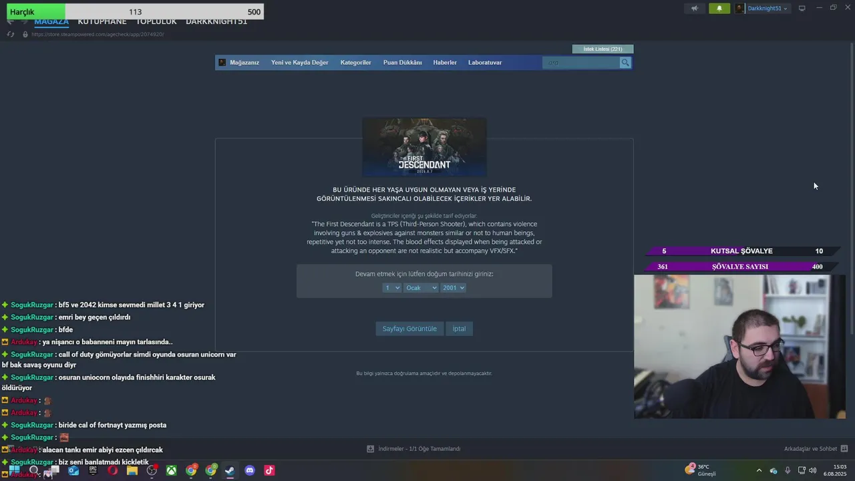Open the weather widget 36°C Güneşli
The height and width of the screenshot is (481, 855).
pyautogui.click(x=701, y=470)
